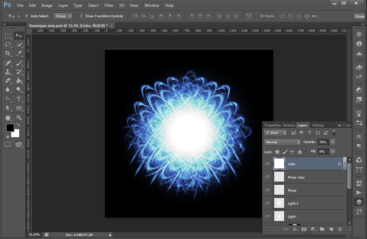Enable the Auto-Select checkbox
This screenshot has width=367, height=239.
coord(27,16)
